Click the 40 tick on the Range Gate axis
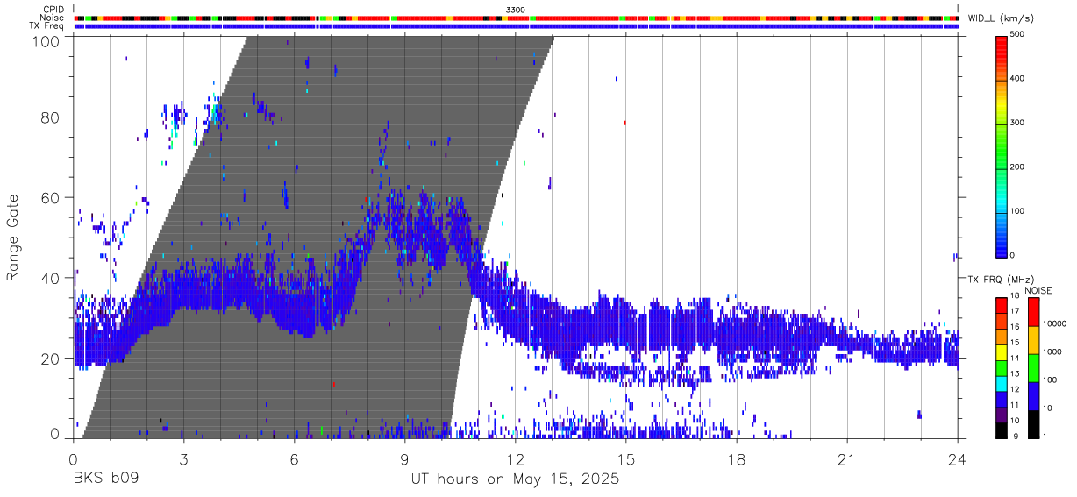This screenshot has width=1077, height=497. click(x=51, y=279)
